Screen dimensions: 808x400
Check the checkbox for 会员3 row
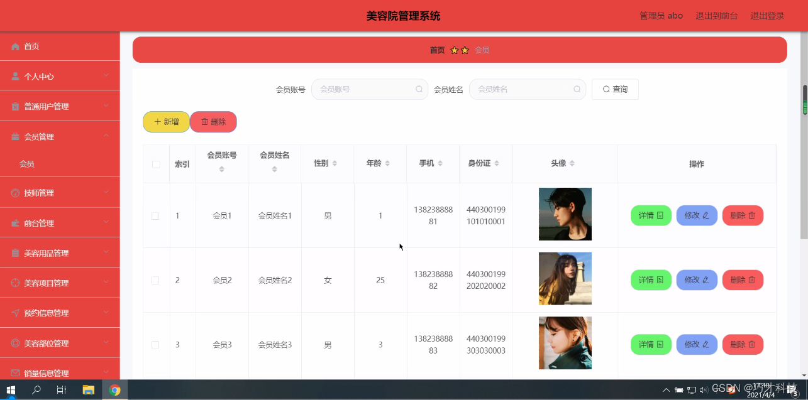click(155, 345)
